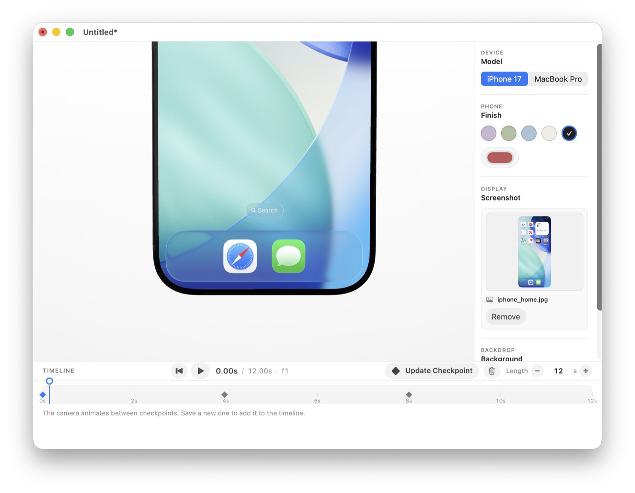The height and width of the screenshot is (493, 635).
Task: Switch device model to MacBook Pro
Action: [558, 79]
